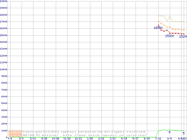Click the first orange data point of average line
This screenshot has height=140, width=187.
click(158, 21)
